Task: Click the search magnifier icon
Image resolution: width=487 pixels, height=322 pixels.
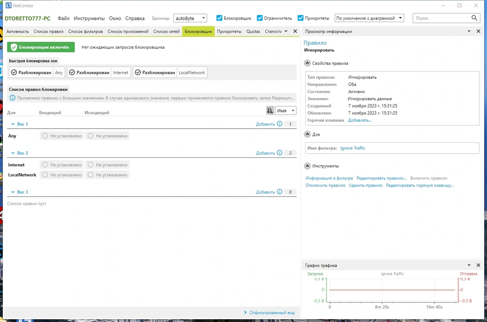Action: [474, 18]
